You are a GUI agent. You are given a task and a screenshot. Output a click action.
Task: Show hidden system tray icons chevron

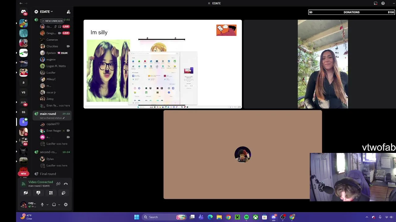(367, 217)
